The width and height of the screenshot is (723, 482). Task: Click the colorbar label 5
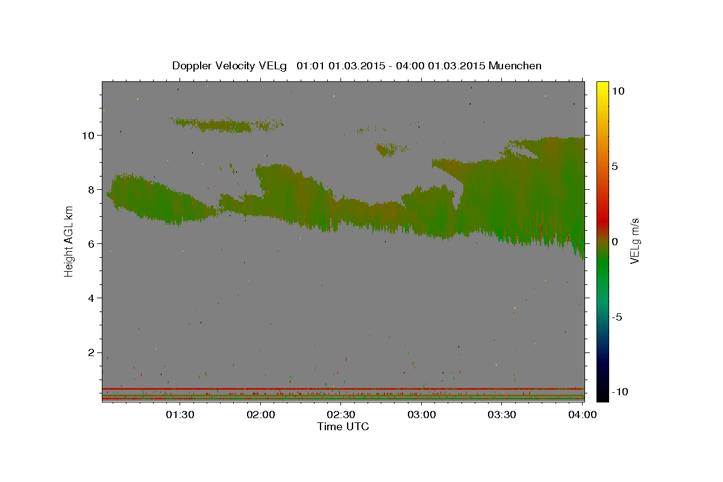point(614,166)
